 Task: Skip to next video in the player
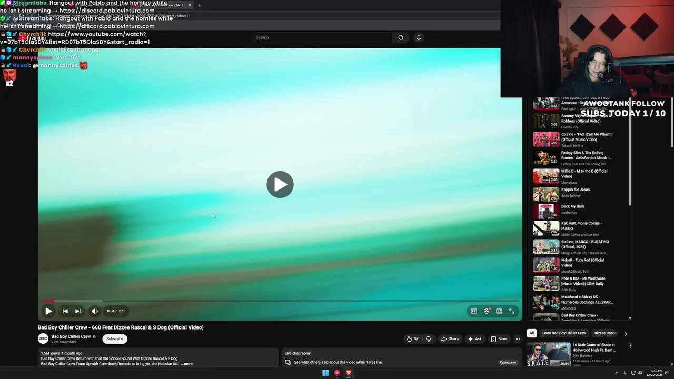coord(78,311)
